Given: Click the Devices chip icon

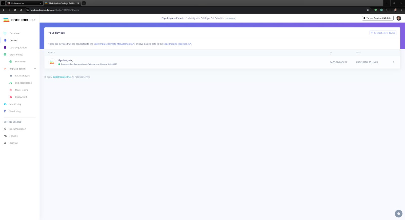Looking at the screenshot, I should point(5,40).
